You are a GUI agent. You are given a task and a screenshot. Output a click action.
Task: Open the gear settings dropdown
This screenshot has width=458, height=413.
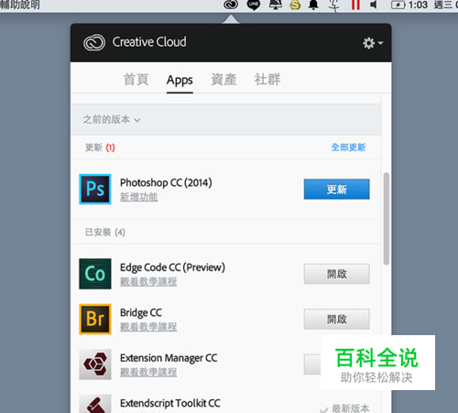pyautogui.click(x=373, y=43)
